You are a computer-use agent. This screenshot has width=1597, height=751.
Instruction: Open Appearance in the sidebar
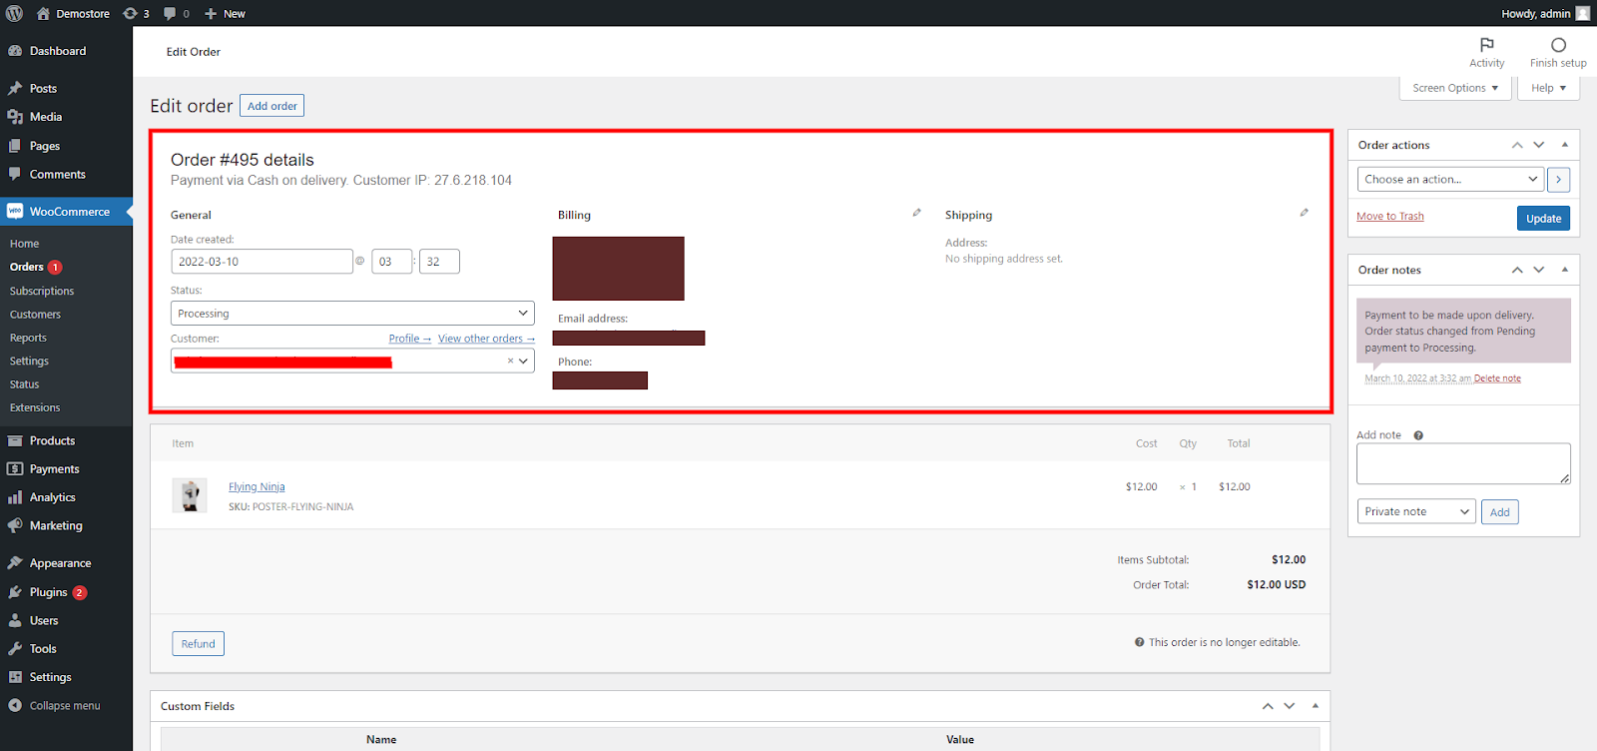pos(66,563)
